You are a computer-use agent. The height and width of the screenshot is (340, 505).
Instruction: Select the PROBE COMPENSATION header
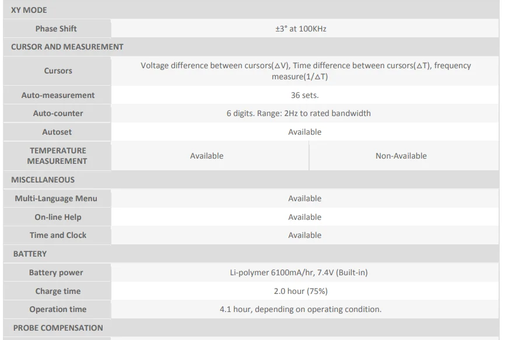pos(58,328)
